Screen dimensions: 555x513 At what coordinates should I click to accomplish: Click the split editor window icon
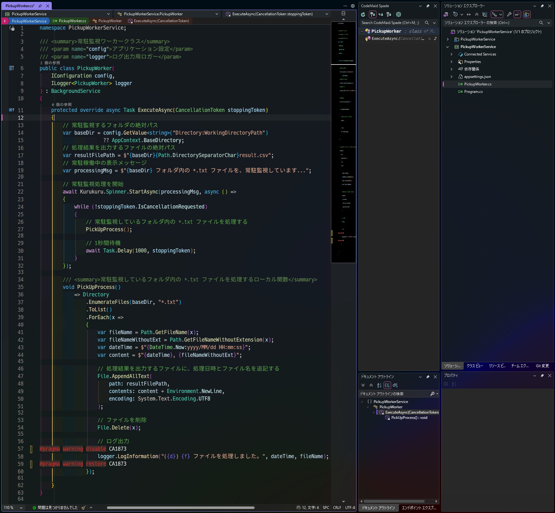point(343,13)
